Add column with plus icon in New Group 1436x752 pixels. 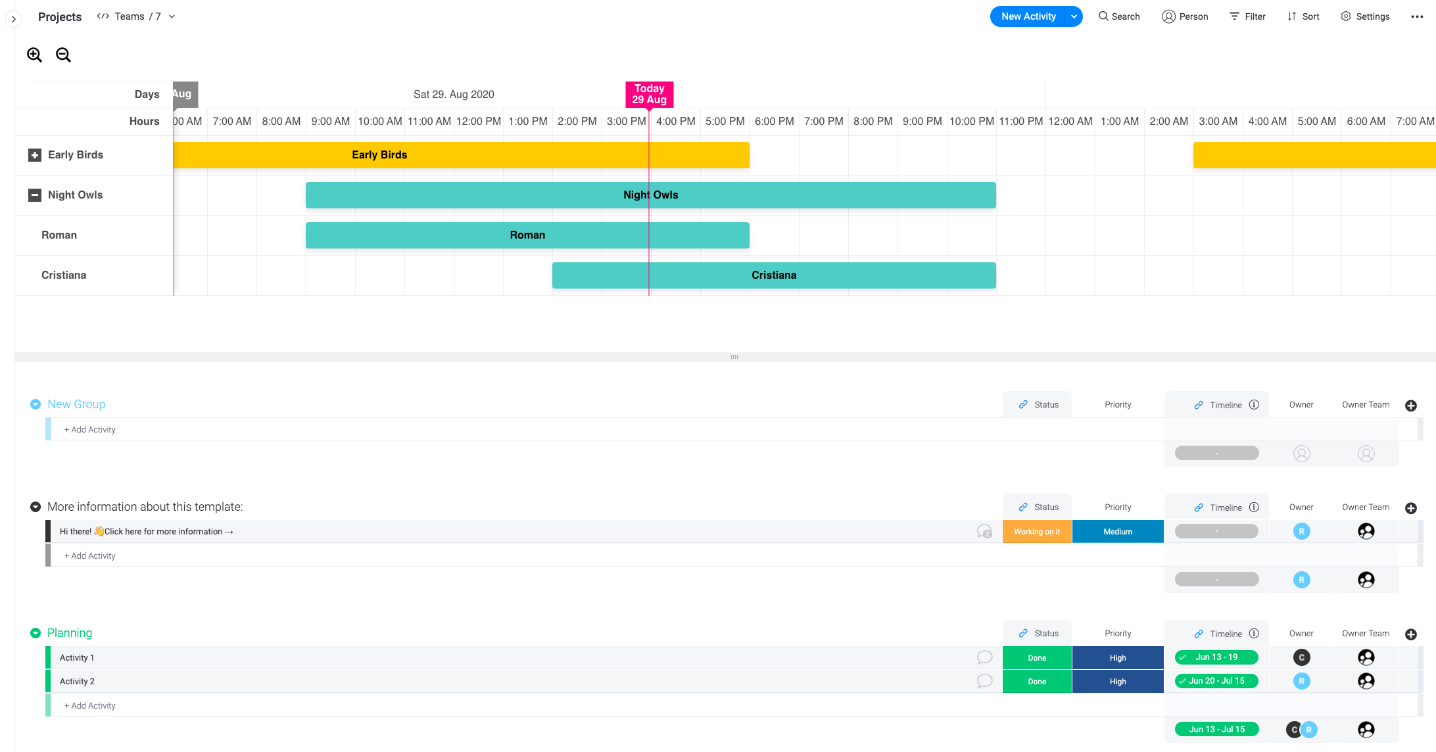[x=1410, y=406]
